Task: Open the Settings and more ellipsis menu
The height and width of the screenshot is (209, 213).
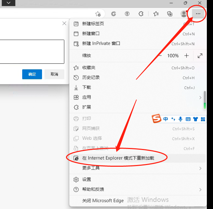Action: point(198,14)
